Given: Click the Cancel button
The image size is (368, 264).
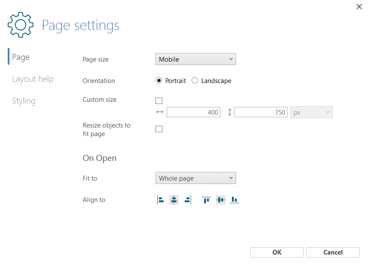Looking at the screenshot, I should point(333,252).
